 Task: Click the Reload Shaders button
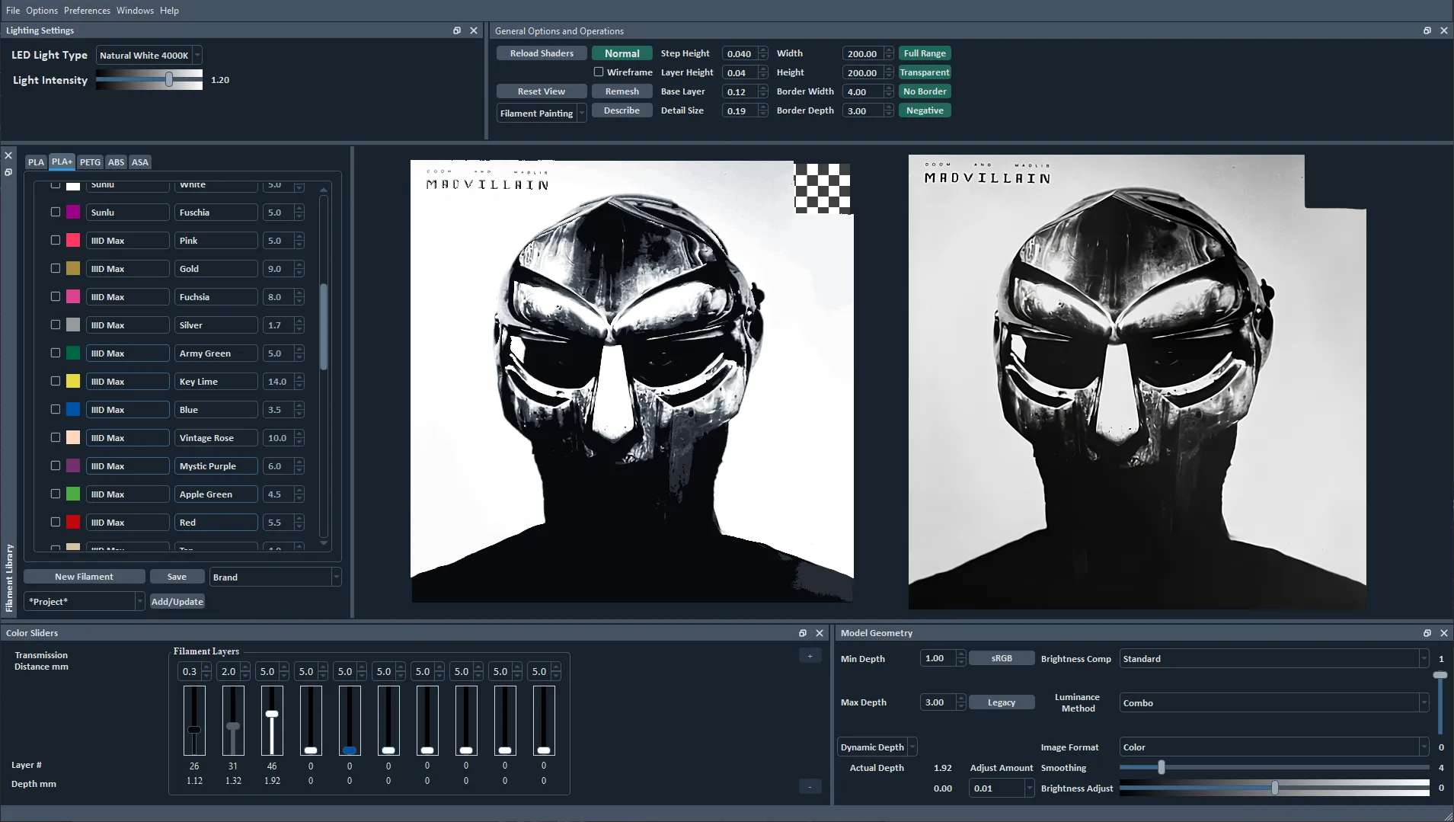(541, 53)
